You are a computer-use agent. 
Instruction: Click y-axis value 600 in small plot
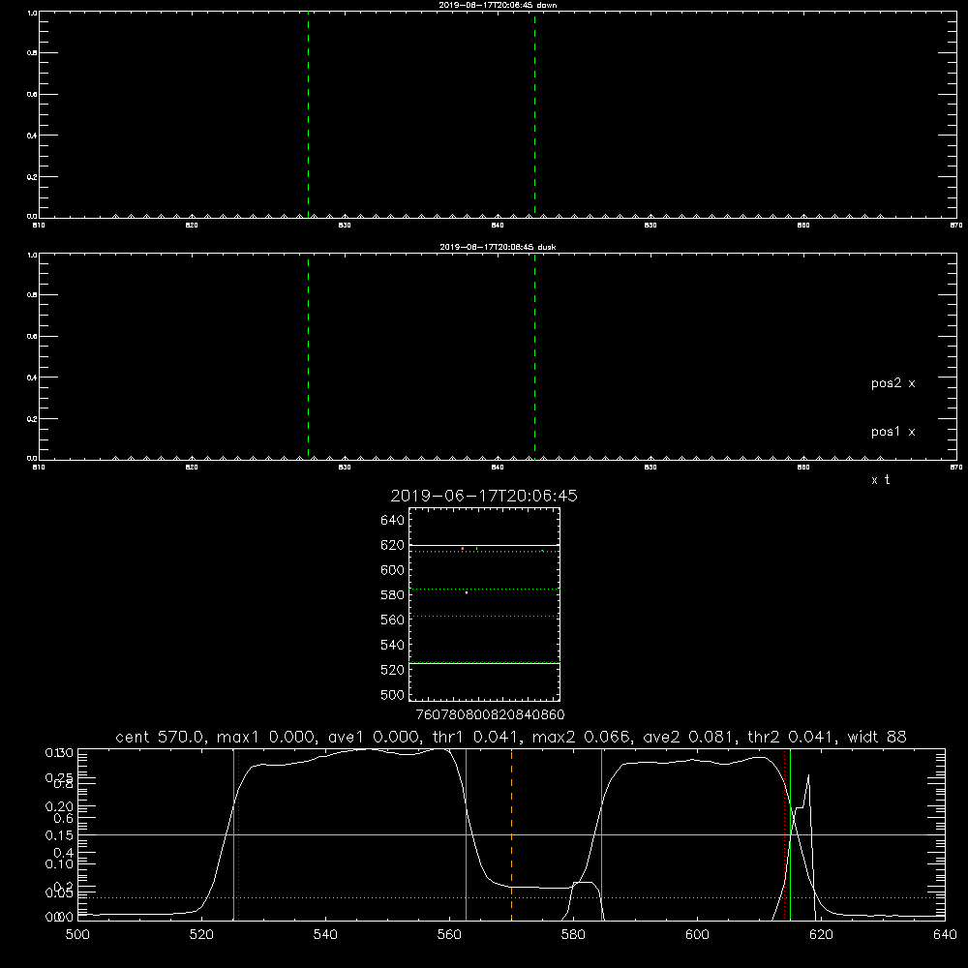click(392, 570)
